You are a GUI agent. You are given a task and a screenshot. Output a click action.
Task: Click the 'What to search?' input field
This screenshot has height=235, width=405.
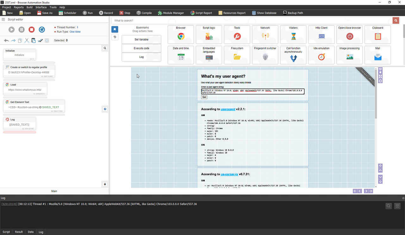click(x=252, y=21)
